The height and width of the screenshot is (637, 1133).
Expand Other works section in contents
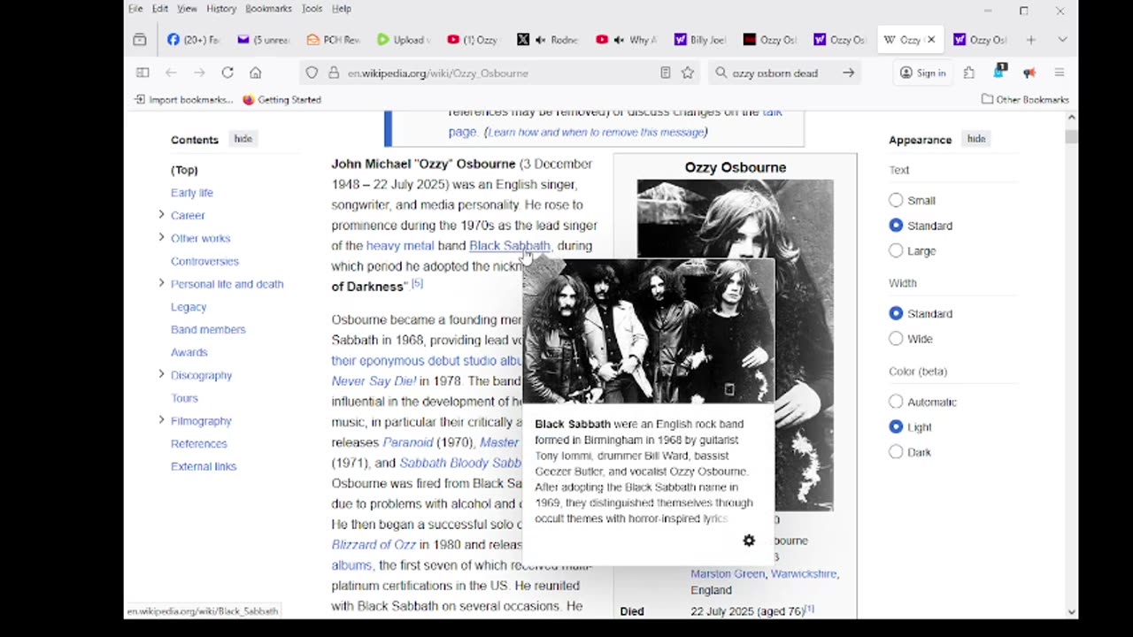point(161,237)
